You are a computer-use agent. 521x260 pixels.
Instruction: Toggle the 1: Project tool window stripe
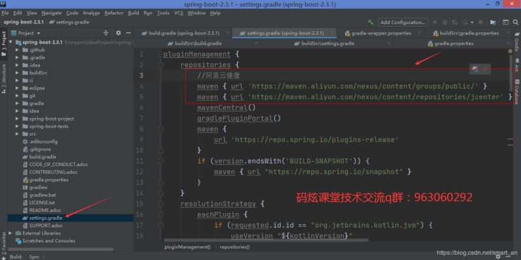[4, 43]
